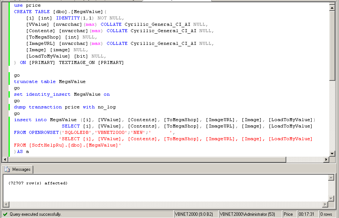The image size is (339, 218).
Task: Click the editor vertical scrollbar down arrow
Action: click(x=332, y=154)
